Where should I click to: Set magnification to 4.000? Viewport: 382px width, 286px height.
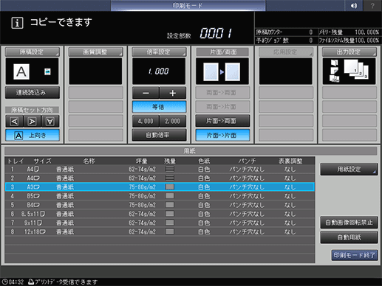(146, 121)
